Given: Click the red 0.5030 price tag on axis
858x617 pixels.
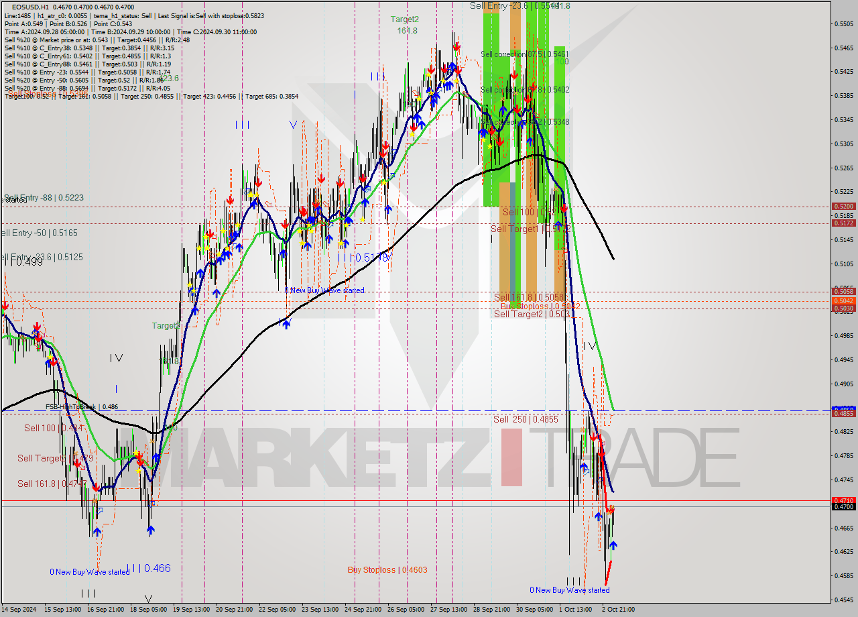Looking at the screenshot, I should tap(843, 308).
